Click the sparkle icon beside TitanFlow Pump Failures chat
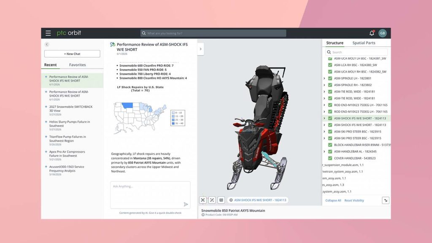432x243 pixels. pyautogui.click(x=46, y=136)
